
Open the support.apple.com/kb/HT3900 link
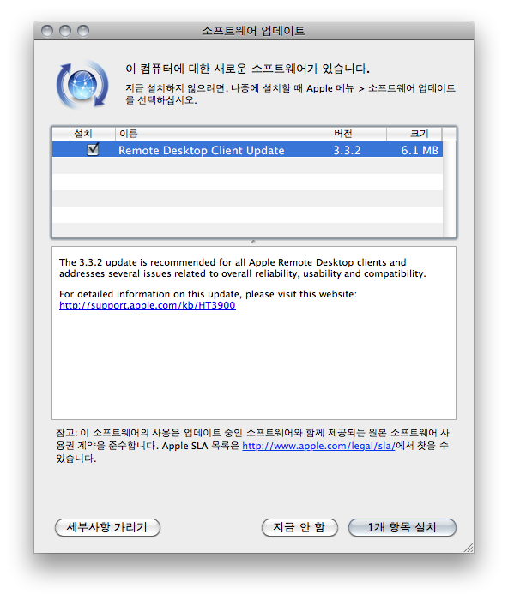(x=147, y=305)
